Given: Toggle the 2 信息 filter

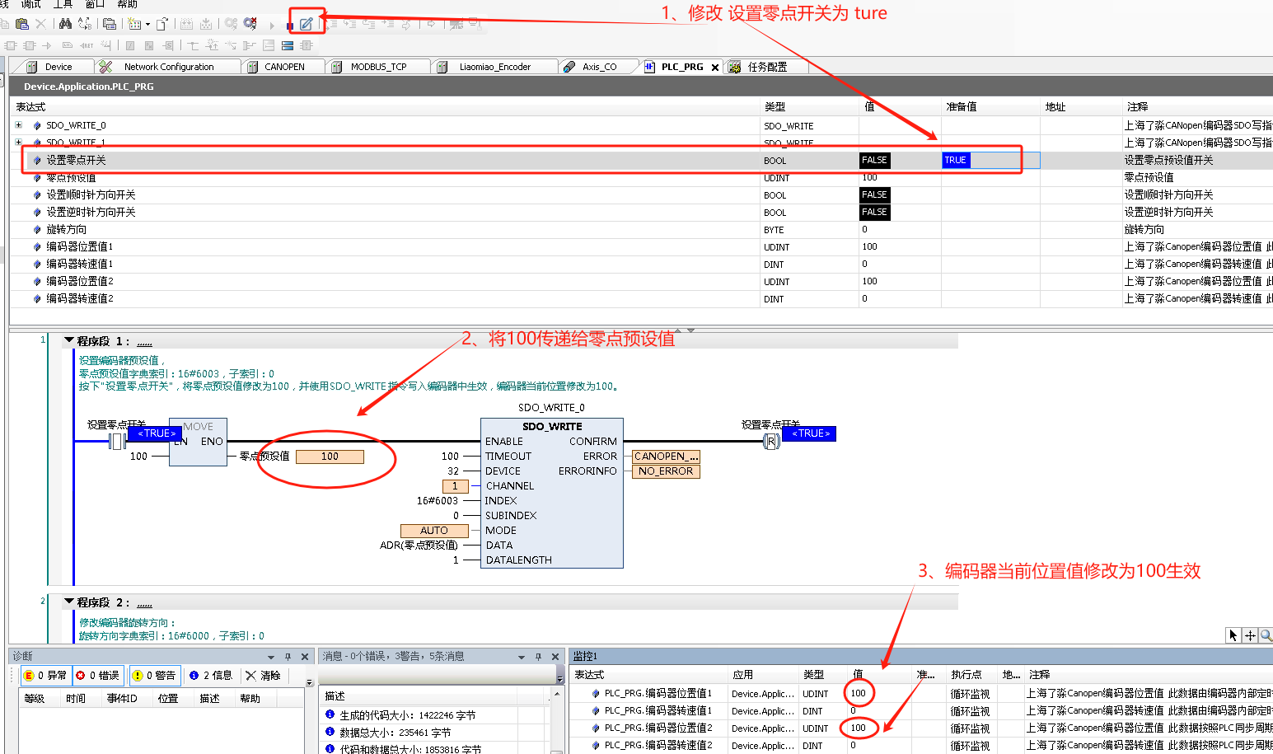Looking at the screenshot, I should (x=211, y=675).
